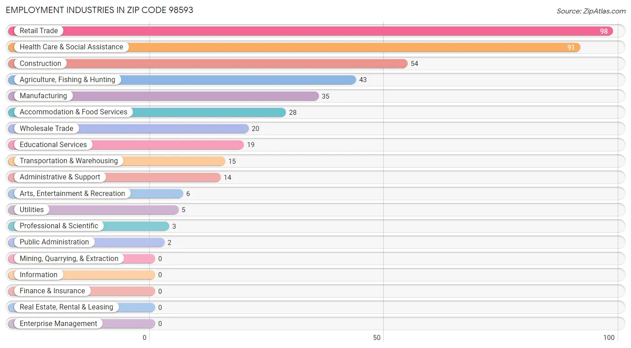
Task: Click the chart title Employment Industries text
Action: point(99,10)
